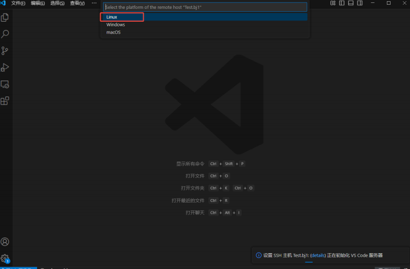Open the Source Control view icon
The height and width of the screenshot is (269, 410).
5,51
